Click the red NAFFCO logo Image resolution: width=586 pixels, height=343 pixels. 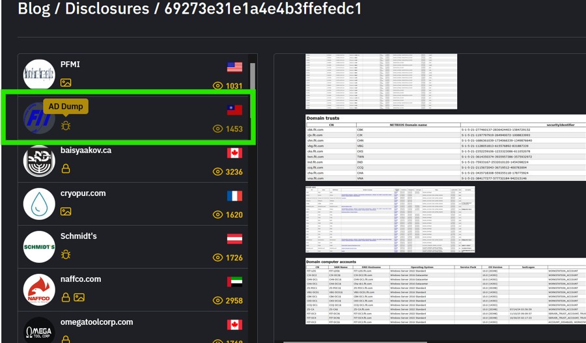[39, 290]
